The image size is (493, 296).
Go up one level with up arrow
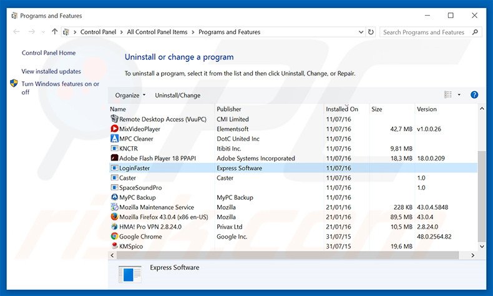coord(55,31)
